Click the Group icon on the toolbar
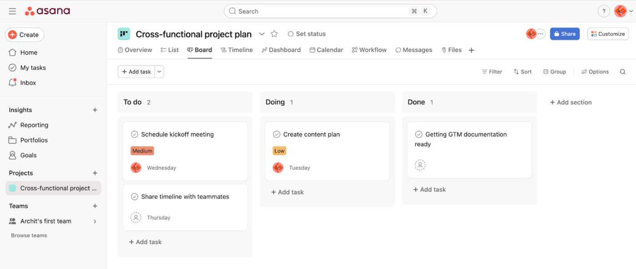 [545, 71]
